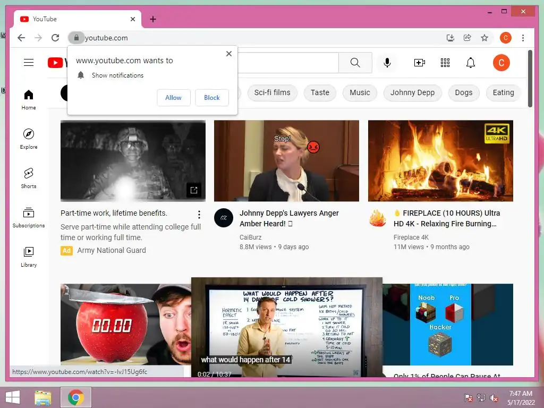544x408 pixels.
Task: Block notifications from youtube.com
Action: [211, 98]
